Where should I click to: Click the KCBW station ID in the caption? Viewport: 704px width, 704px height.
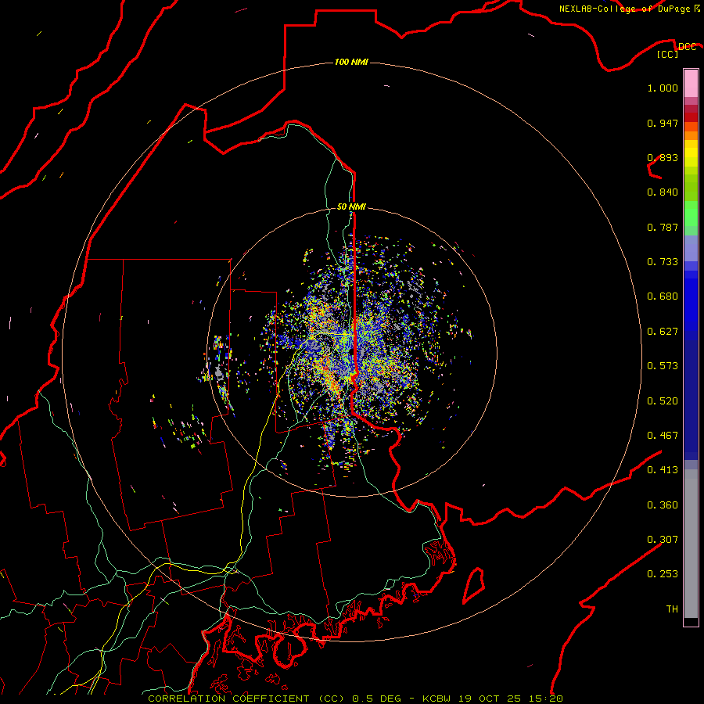click(438, 699)
